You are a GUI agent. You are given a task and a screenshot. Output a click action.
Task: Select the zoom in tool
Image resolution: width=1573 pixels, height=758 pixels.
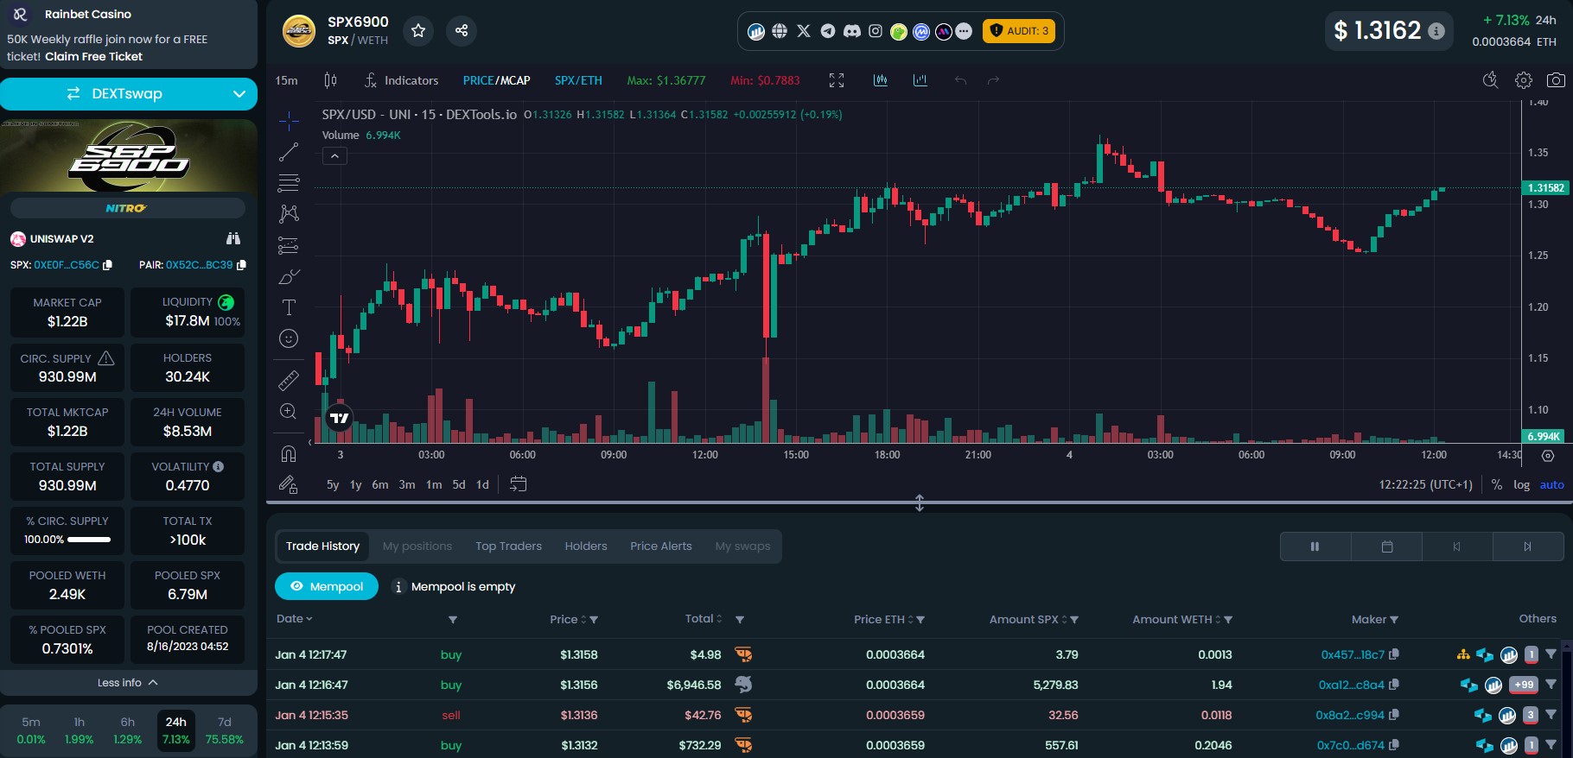pyautogui.click(x=289, y=411)
